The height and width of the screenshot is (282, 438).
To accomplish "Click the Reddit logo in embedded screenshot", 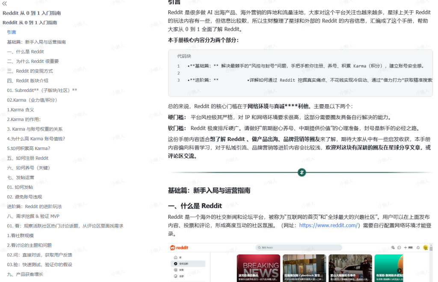I will point(179,248).
